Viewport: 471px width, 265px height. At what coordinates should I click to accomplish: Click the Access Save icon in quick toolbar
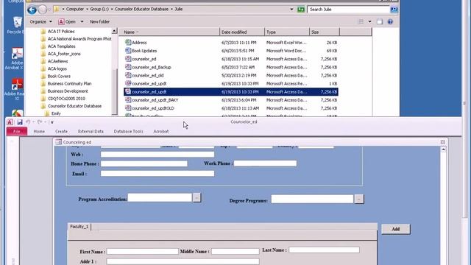point(20,122)
